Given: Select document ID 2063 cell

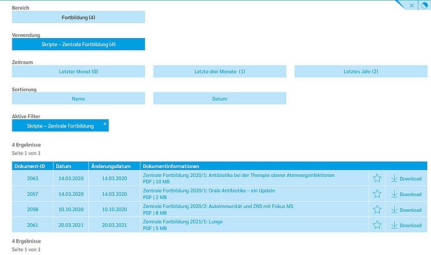Looking at the screenshot, I should pos(32,178).
